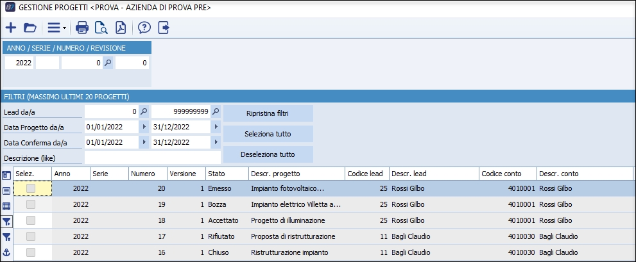Check the Selez. box for project 16
Image resolution: width=636 pixels, height=262 pixels.
(31, 252)
